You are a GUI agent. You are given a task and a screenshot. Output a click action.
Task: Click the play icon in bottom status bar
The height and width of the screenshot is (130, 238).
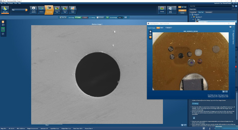pyautogui.click(x=204, y=128)
